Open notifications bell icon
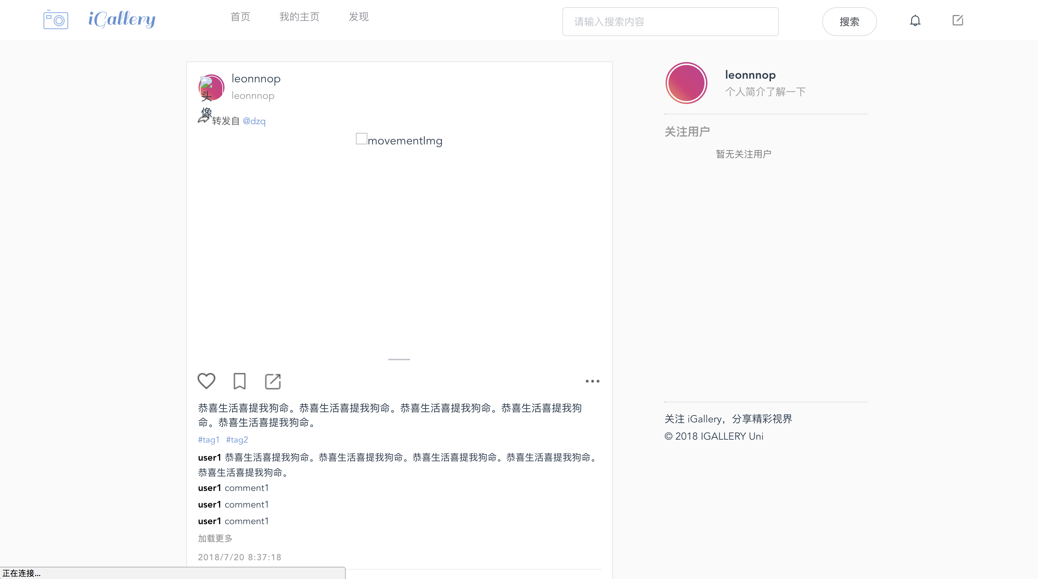Screen dimensions: 1038x579 pyautogui.click(x=915, y=21)
